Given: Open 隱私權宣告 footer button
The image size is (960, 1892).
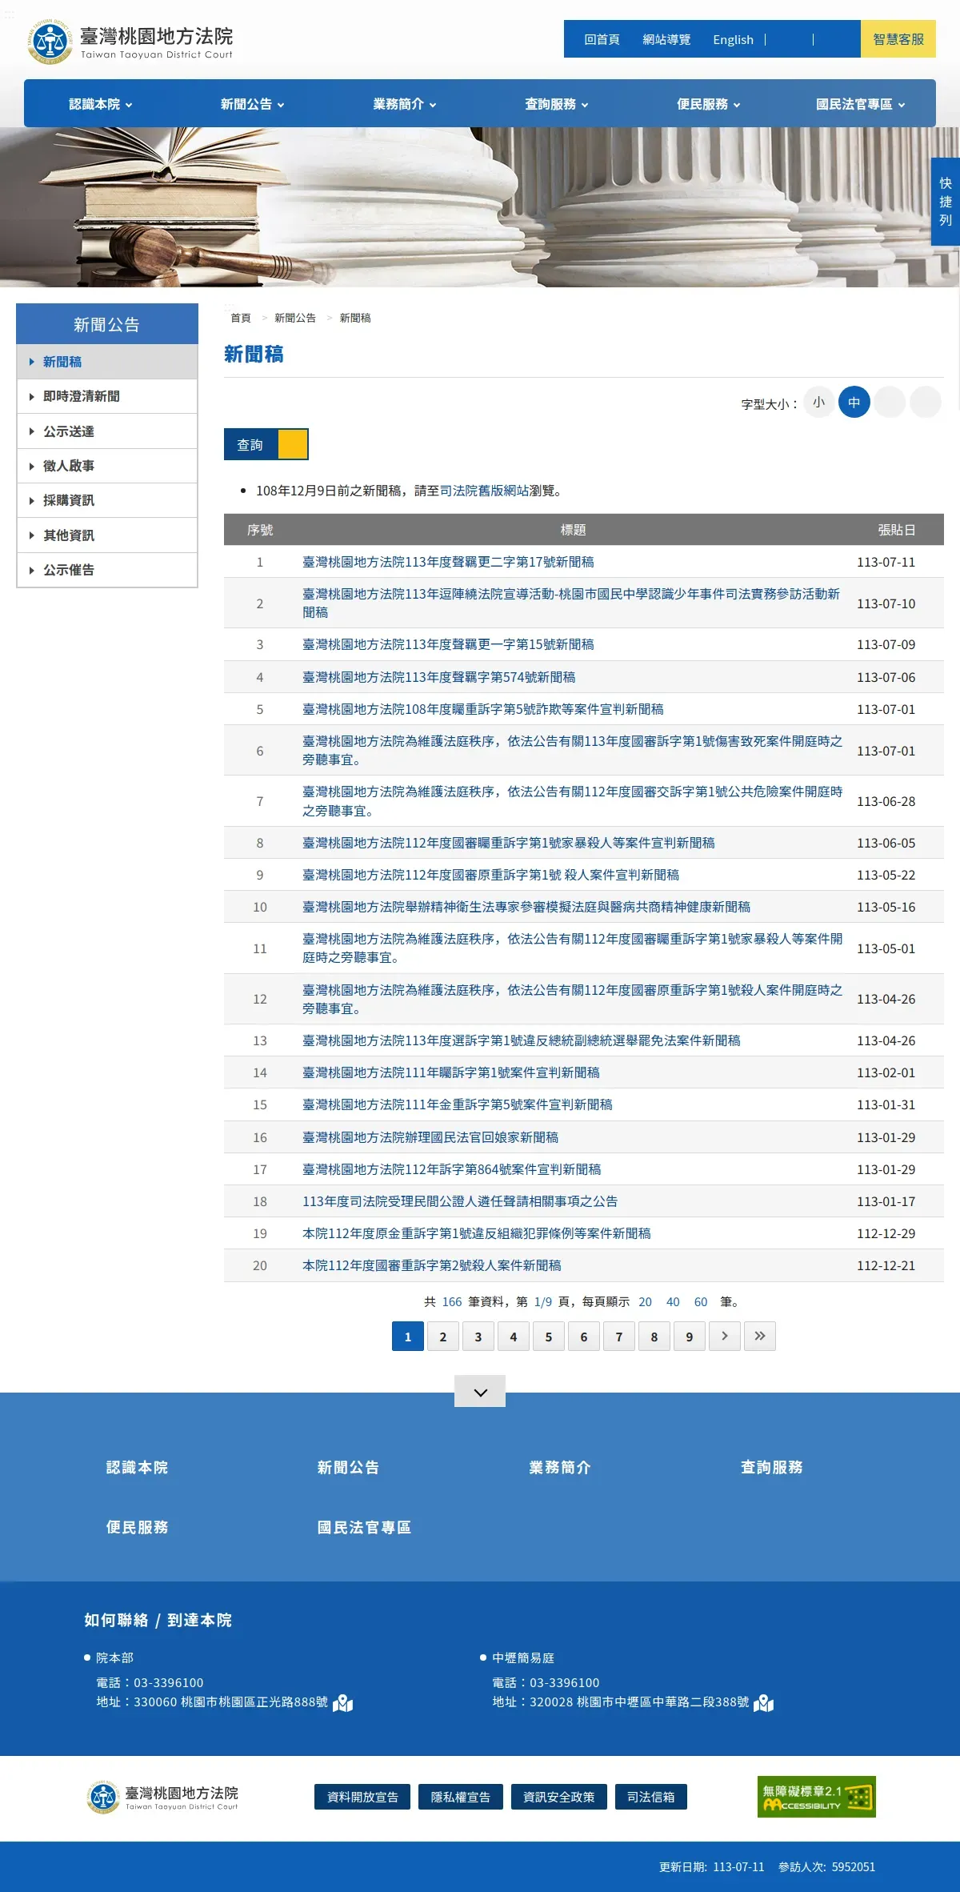Looking at the screenshot, I should 461,1797.
